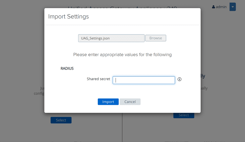This screenshot has height=142, width=245.
Task: Click the partially hidden 'configure' text behind dialog
Action: click(39, 93)
